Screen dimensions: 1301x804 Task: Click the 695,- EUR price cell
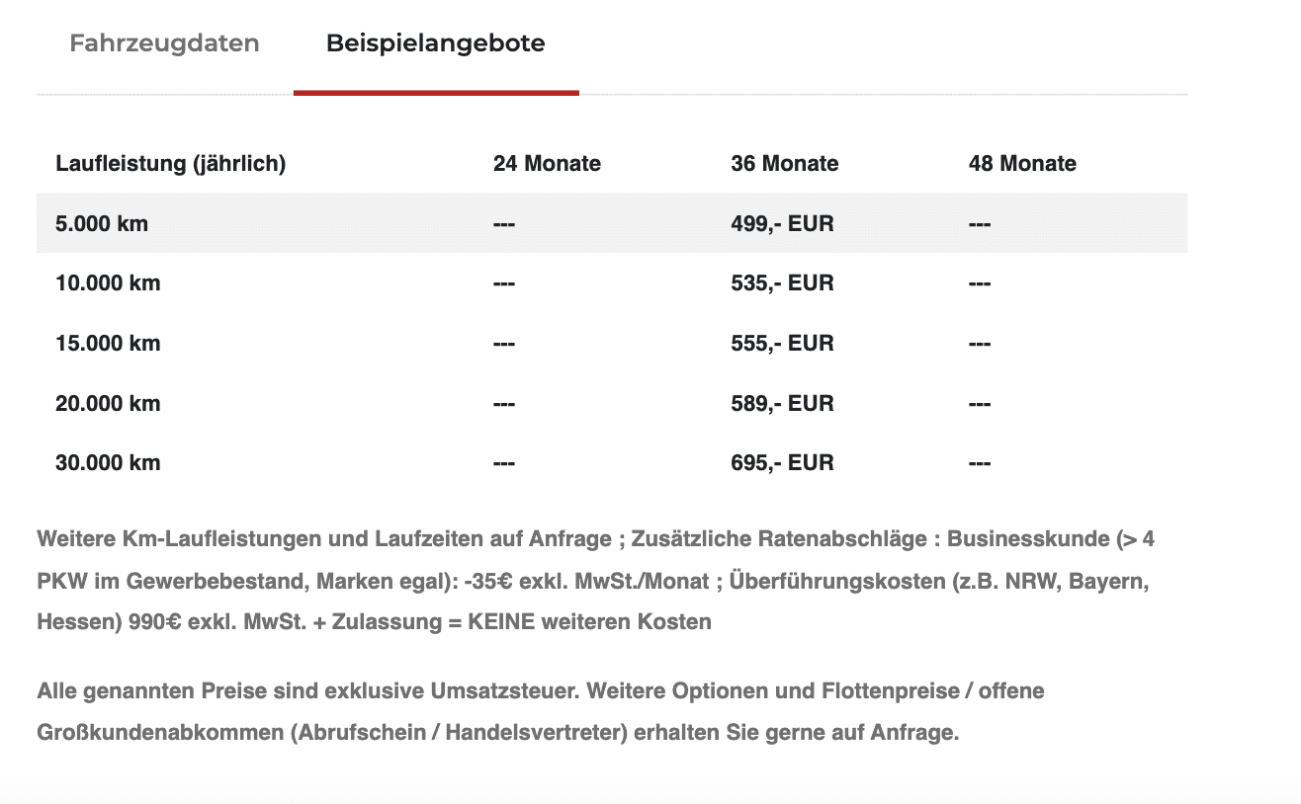(x=782, y=462)
